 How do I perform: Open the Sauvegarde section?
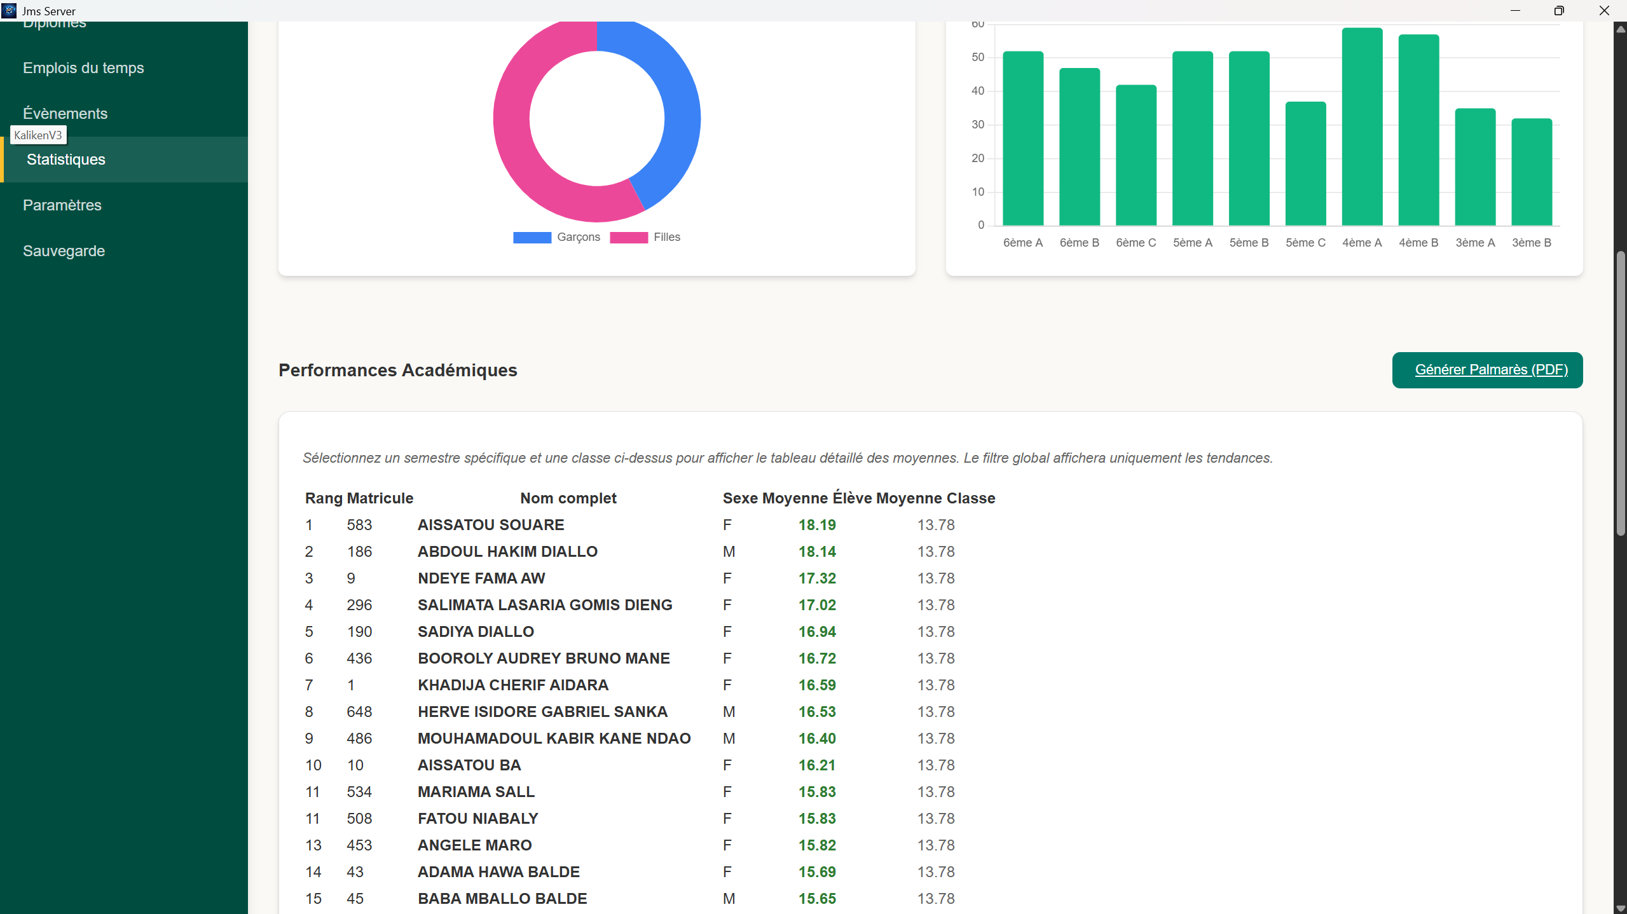[x=63, y=251]
